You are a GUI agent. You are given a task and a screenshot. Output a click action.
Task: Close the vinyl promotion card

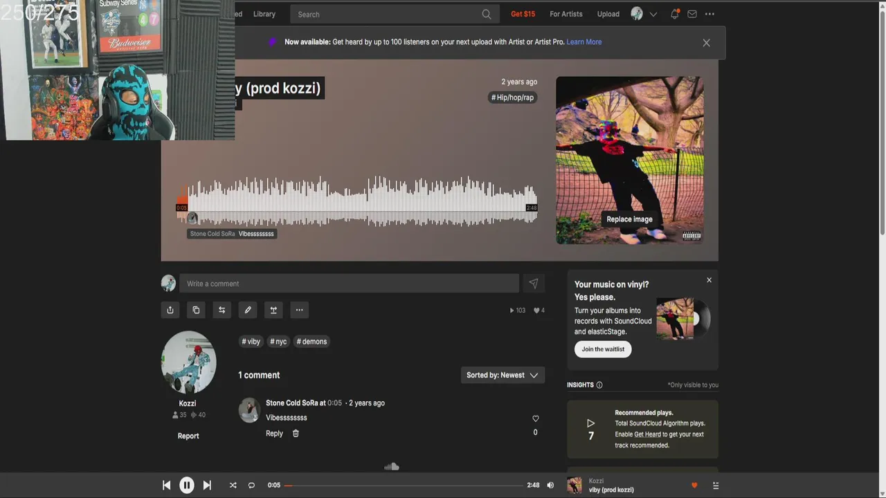point(709,280)
